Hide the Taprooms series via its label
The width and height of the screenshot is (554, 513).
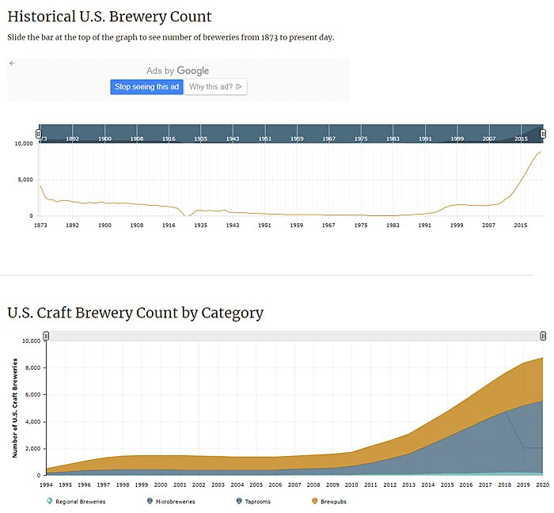[x=260, y=501]
